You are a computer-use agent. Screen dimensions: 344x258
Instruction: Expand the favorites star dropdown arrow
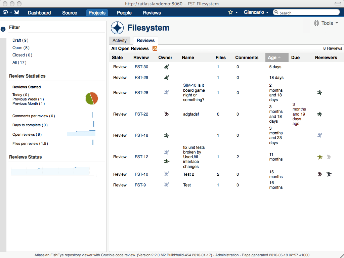pos(236,12)
